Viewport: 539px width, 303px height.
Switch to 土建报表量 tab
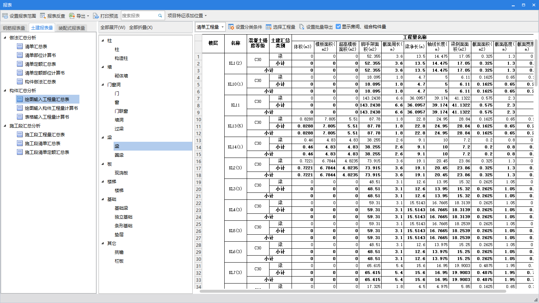[x=42, y=28]
